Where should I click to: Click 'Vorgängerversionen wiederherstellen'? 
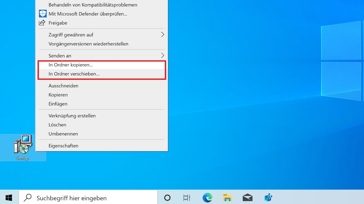88,44
